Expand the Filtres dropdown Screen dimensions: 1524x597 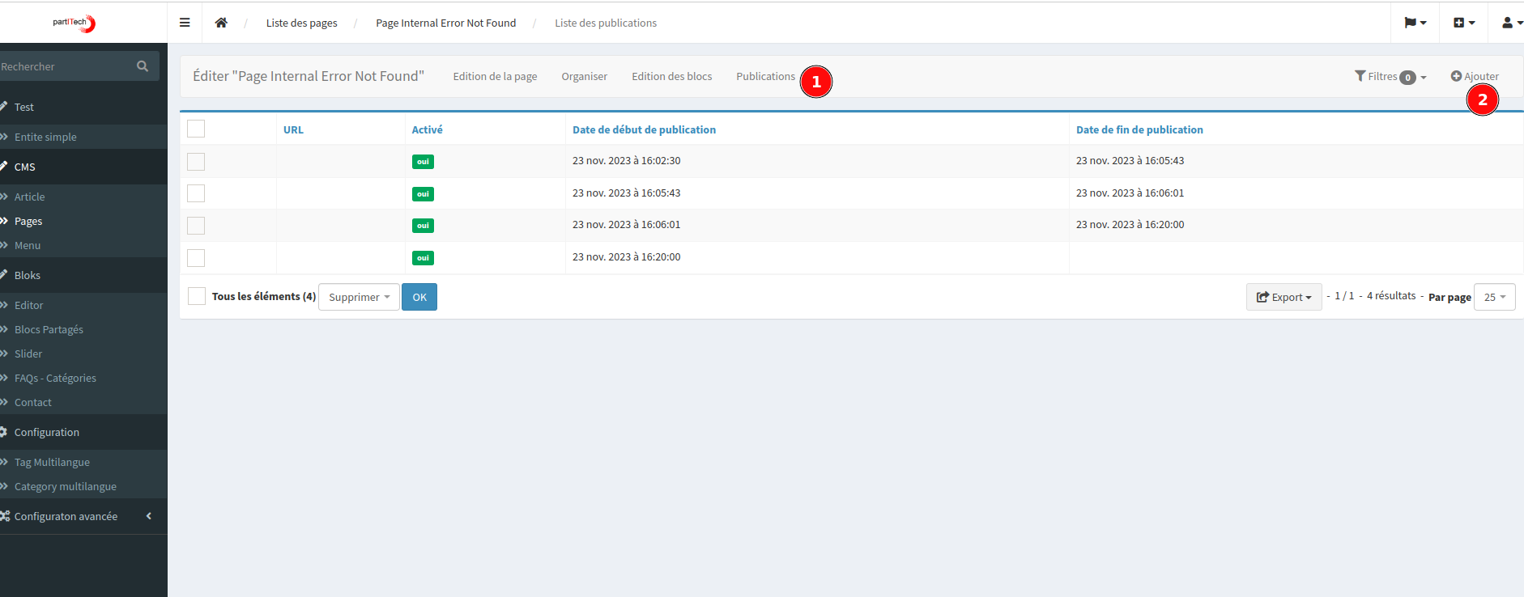1390,77
